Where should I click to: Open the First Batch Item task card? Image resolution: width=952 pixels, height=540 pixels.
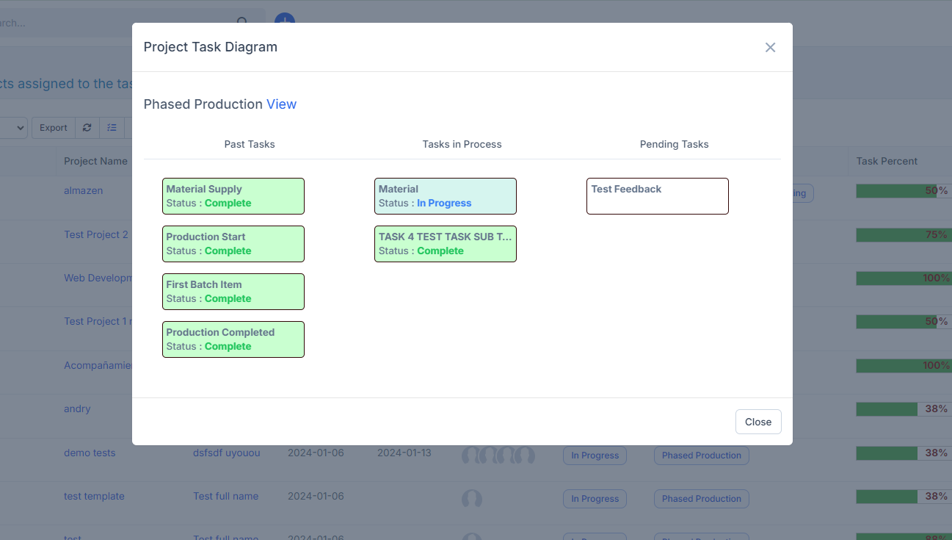pos(233,292)
